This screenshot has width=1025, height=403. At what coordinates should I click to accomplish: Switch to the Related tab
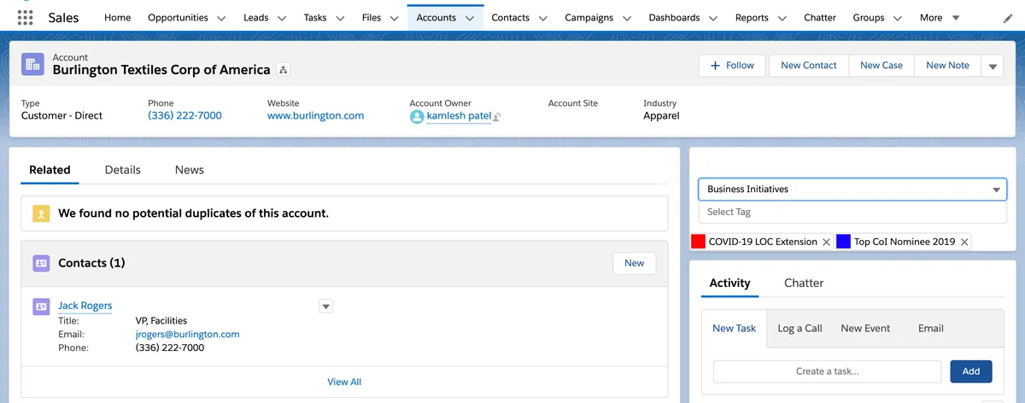coord(50,170)
